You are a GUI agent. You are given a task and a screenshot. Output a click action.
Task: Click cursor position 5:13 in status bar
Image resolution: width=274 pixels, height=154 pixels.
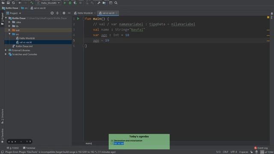[x=218, y=152]
